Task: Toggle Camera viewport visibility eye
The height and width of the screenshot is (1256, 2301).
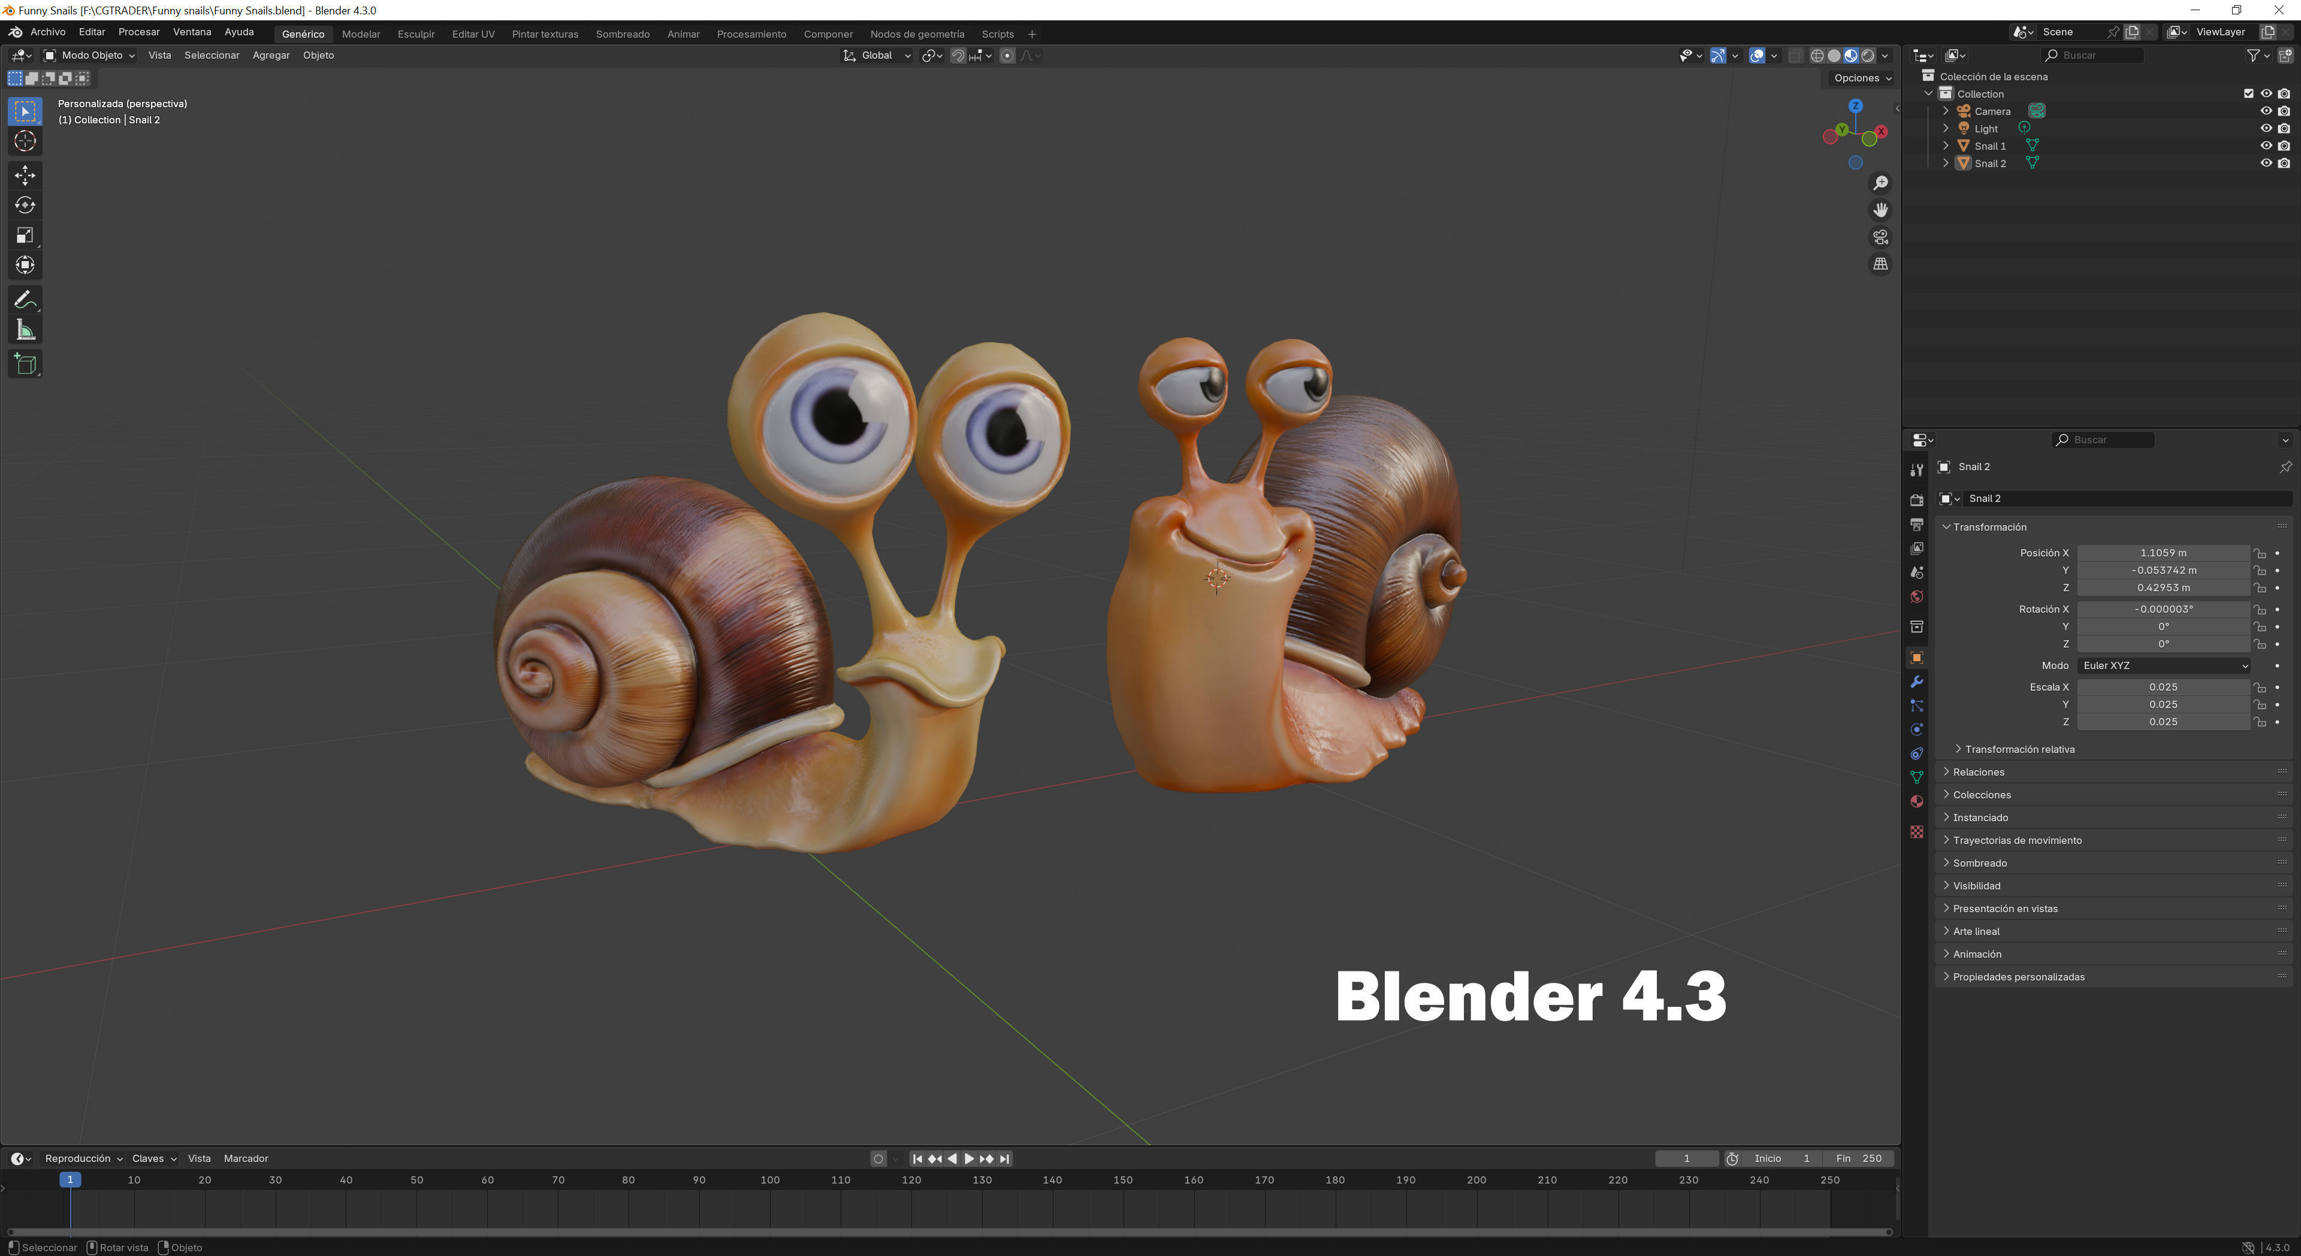Action: click(2265, 111)
